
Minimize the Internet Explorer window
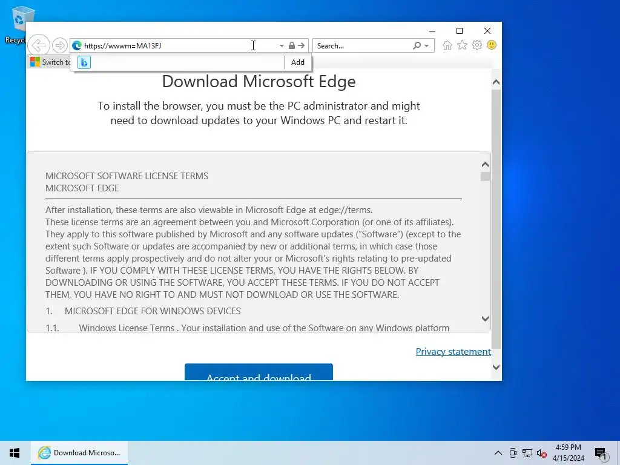click(432, 31)
